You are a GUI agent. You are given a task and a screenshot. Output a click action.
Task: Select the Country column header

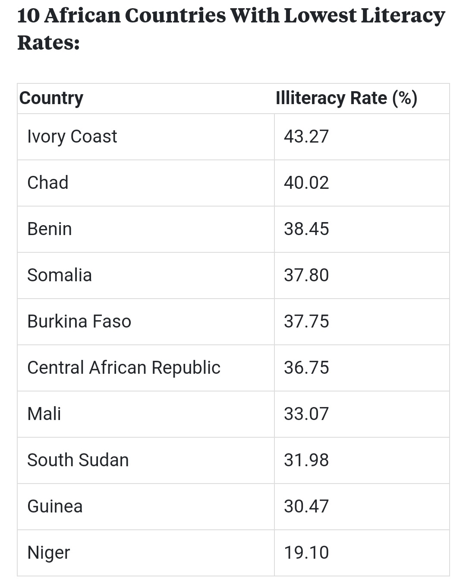51,98
